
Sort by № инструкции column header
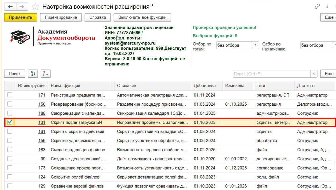point(32,86)
